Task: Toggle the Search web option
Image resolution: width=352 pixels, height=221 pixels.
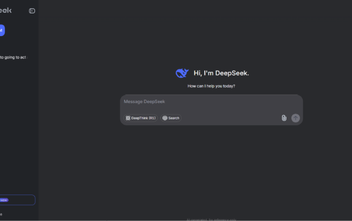Action: click(x=171, y=118)
